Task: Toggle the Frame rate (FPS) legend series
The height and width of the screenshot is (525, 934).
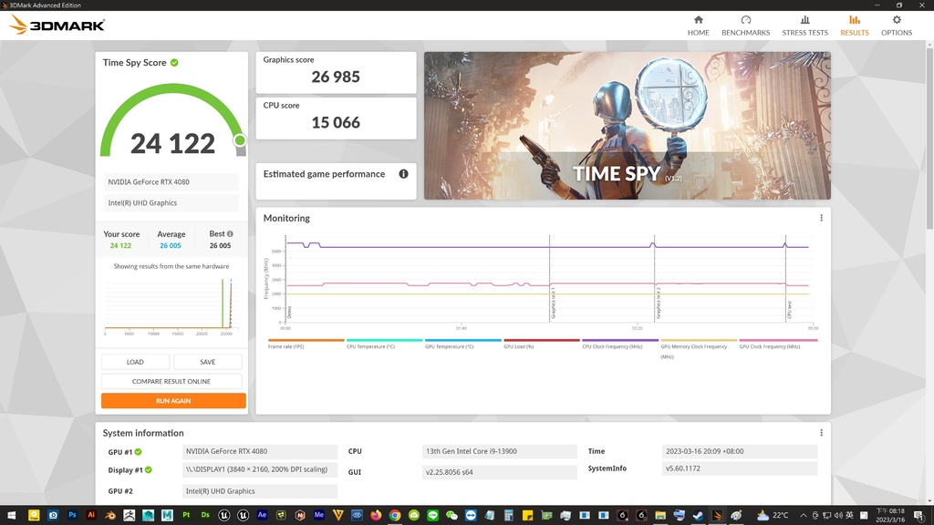Action: pyautogui.click(x=306, y=344)
